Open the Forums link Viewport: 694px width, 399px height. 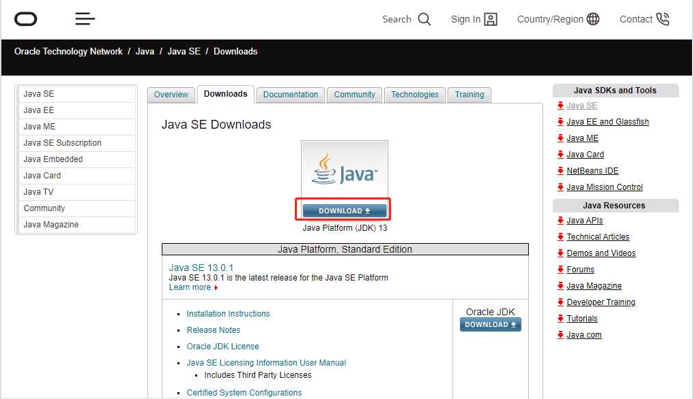581,269
